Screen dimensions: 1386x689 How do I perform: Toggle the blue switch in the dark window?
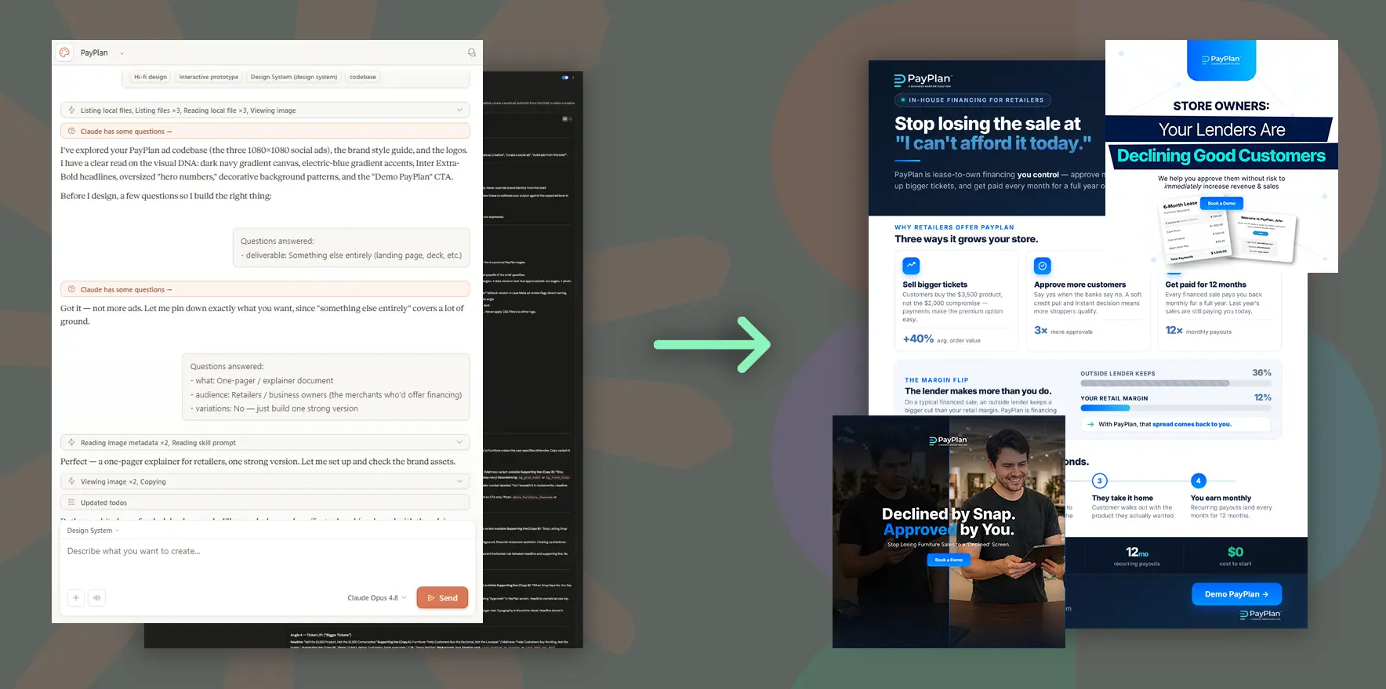click(565, 78)
